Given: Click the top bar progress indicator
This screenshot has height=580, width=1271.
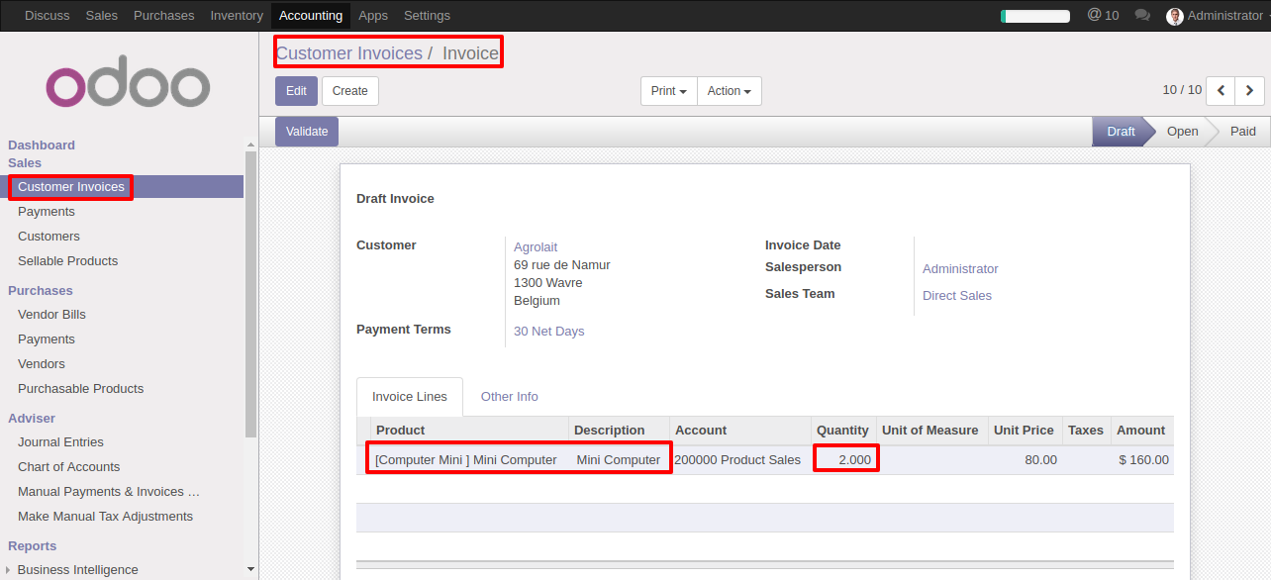Looking at the screenshot, I should (x=1035, y=16).
